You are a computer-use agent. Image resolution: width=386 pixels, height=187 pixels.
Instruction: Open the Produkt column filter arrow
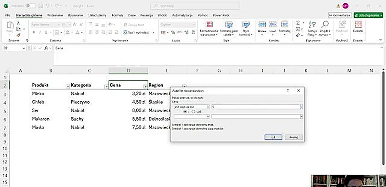(x=68, y=86)
